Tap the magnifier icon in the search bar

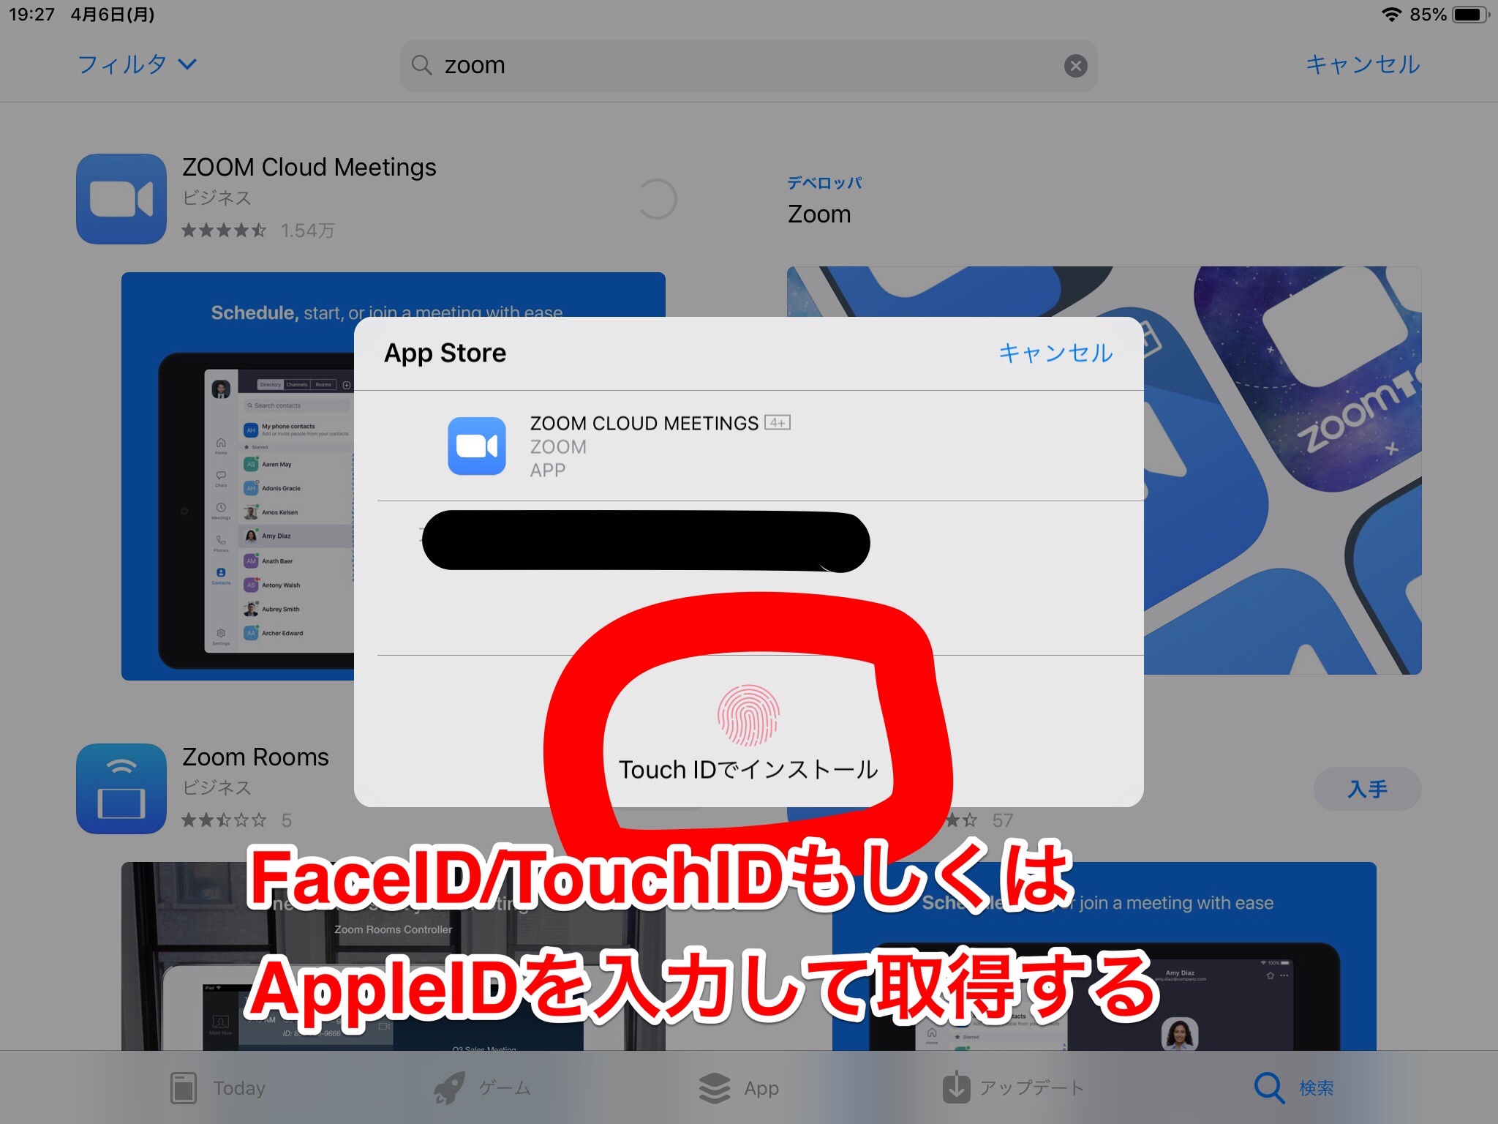pyautogui.click(x=421, y=65)
